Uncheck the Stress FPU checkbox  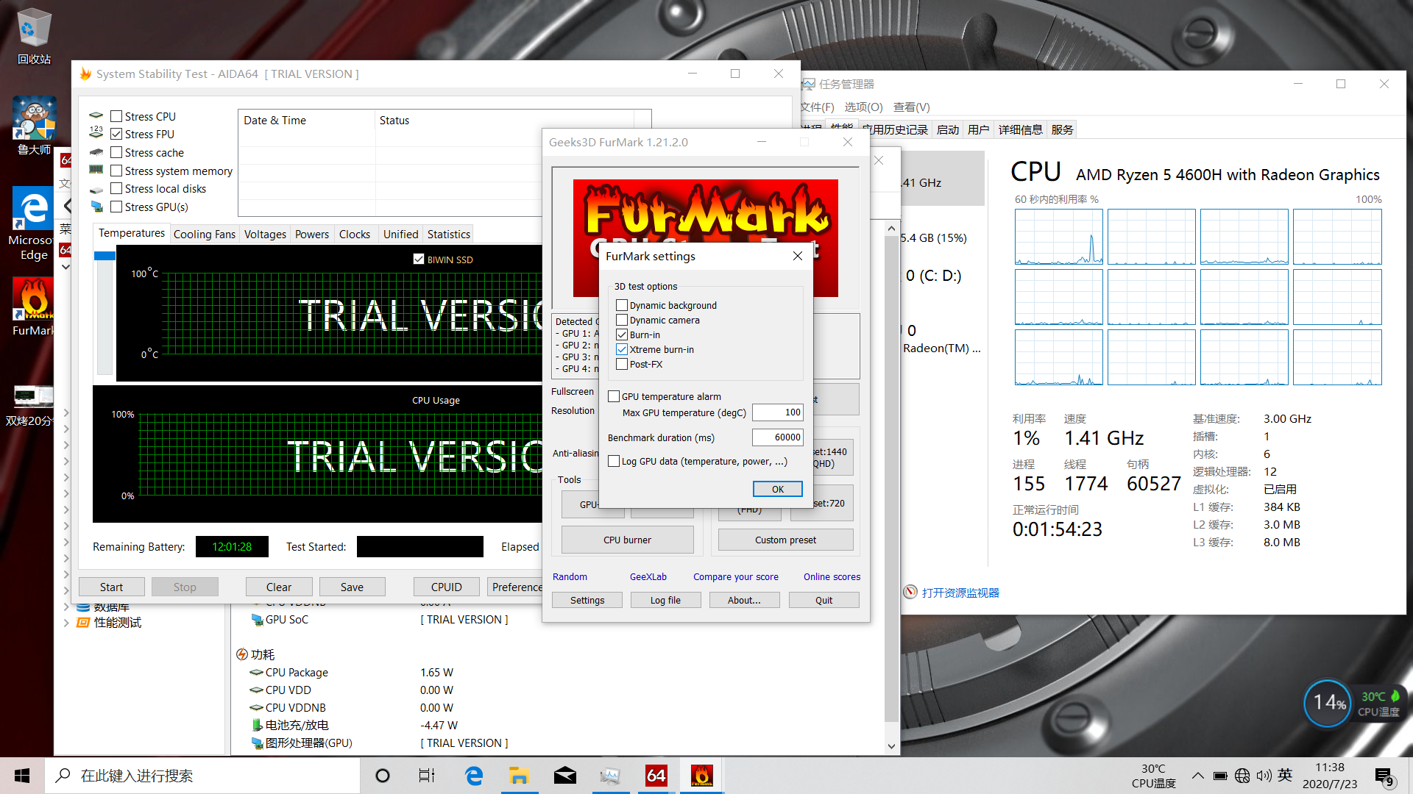[116, 134]
